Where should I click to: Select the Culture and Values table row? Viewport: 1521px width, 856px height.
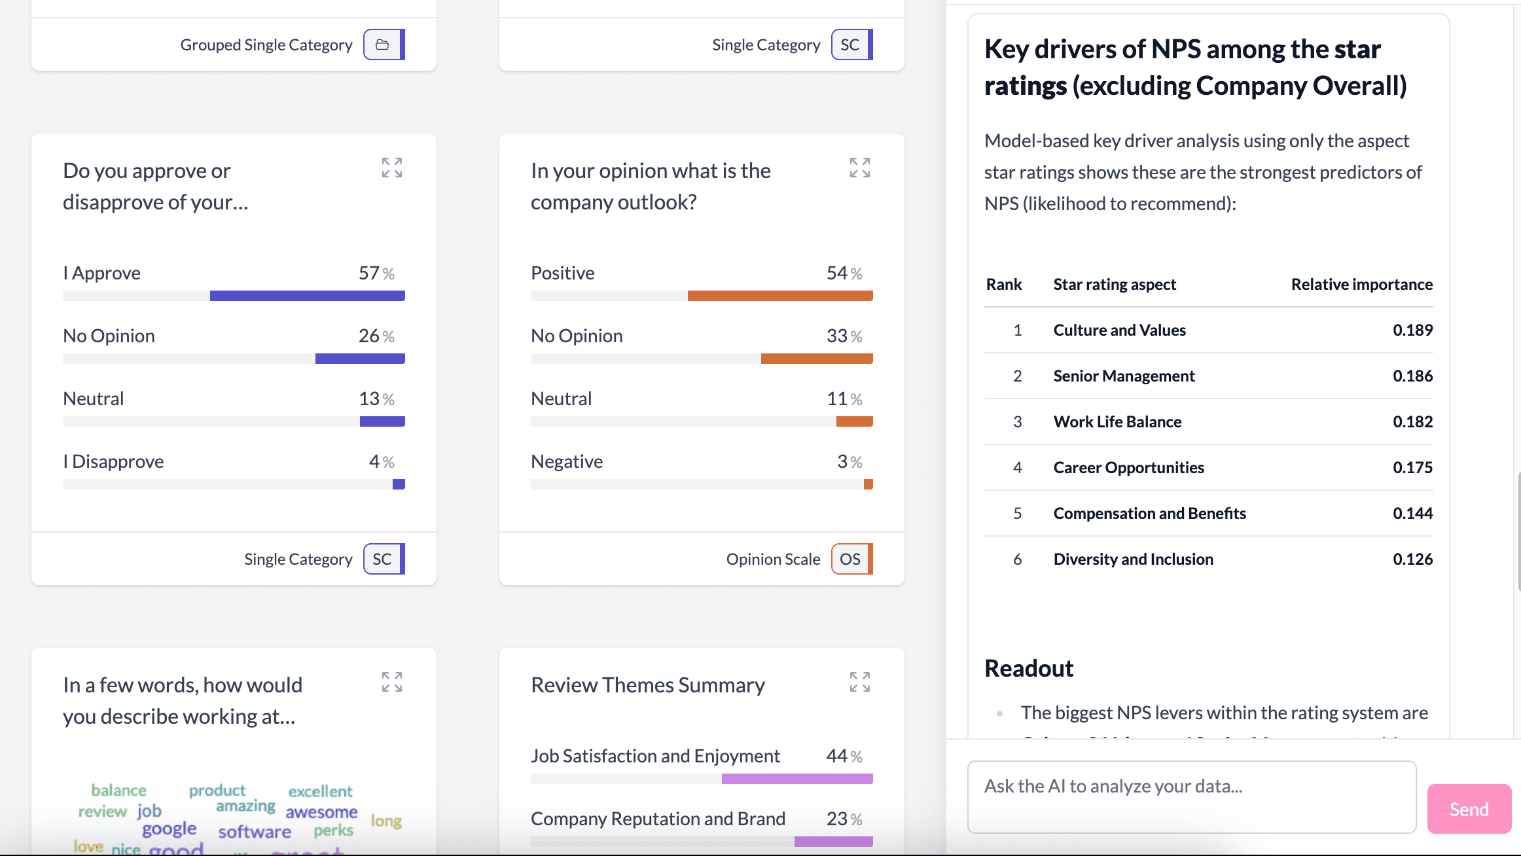(1208, 330)
